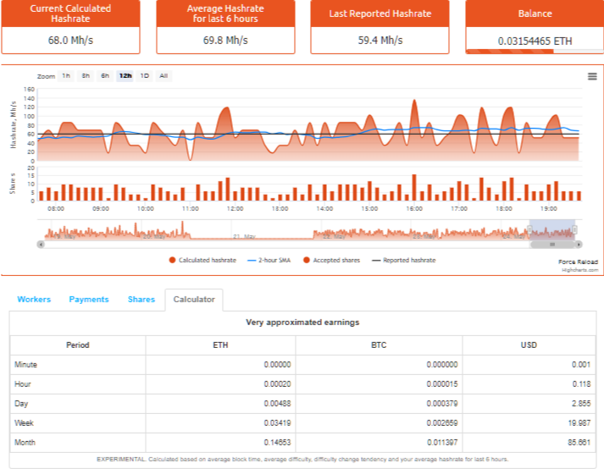Click the navigator scrollbar left arrow
Image resolution: width=604 pixels, height=469 pixels.
point(41,244)
